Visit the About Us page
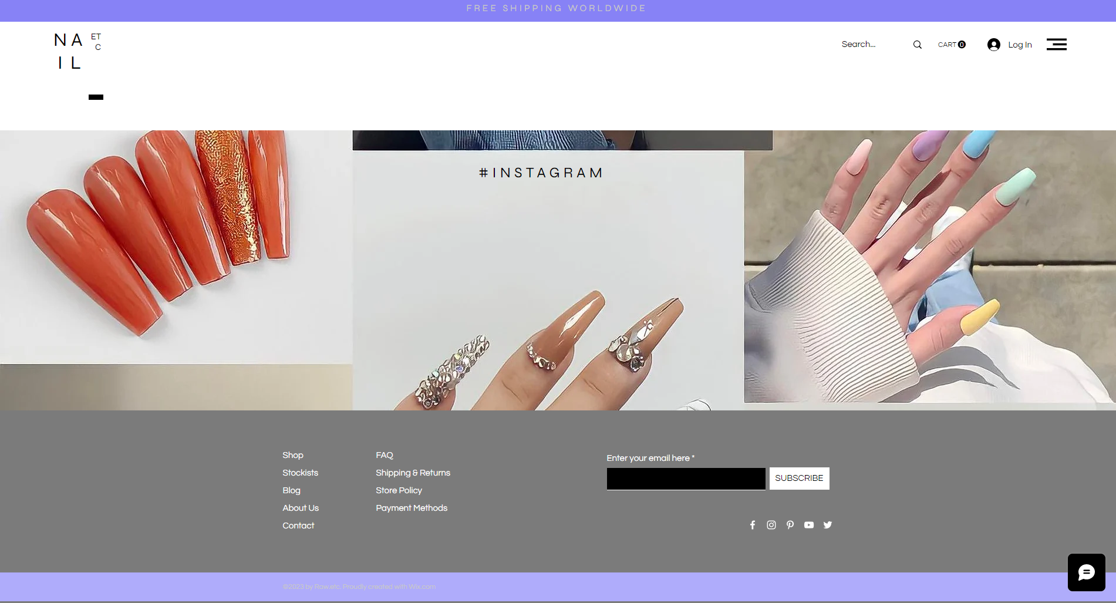Screen dimensions: 1116x603 coord(301,508)
